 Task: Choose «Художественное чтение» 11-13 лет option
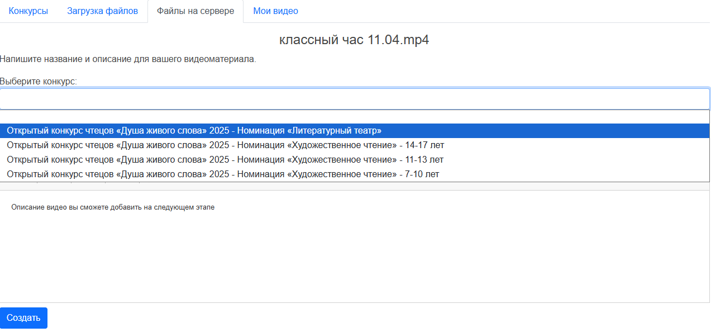click(x=225, y=160)
